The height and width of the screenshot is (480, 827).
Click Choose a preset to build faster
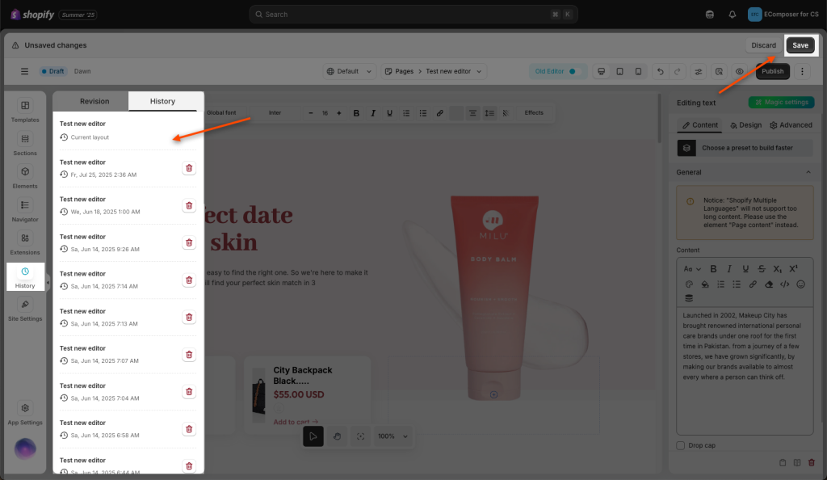(745, 148)
